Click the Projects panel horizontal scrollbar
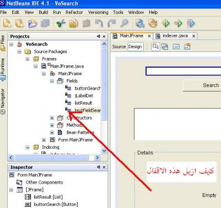221x208 pixels. (x=51, y=158)
